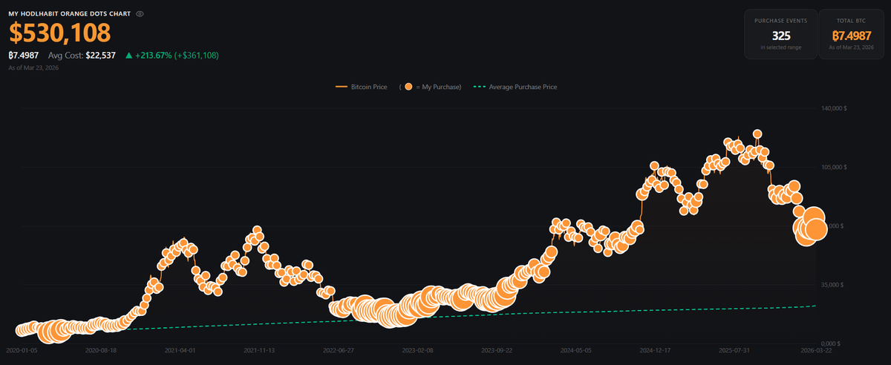
Task: Toggle the Average Purchase Price legend series
Action: [x=515, y=87]
